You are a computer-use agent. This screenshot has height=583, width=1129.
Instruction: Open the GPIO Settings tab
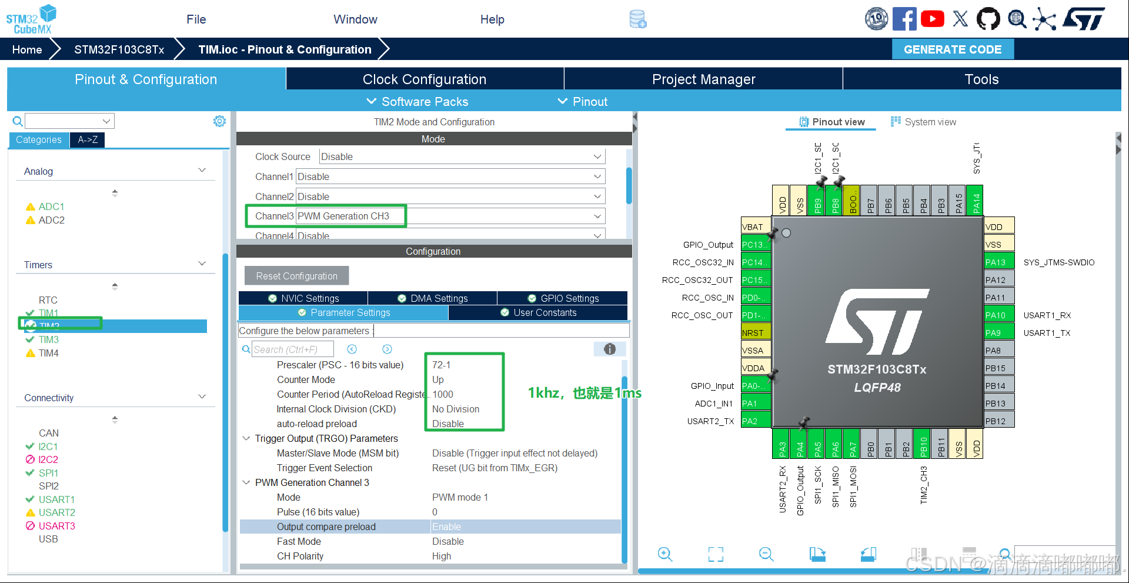click(x=563, y=298)
